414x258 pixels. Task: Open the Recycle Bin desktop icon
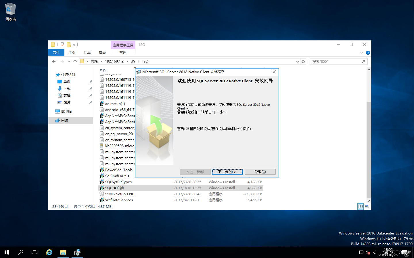[x=11, y=12]
